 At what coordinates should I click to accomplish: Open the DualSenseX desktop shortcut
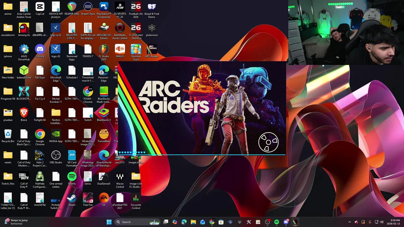click(x=104, y=178)
